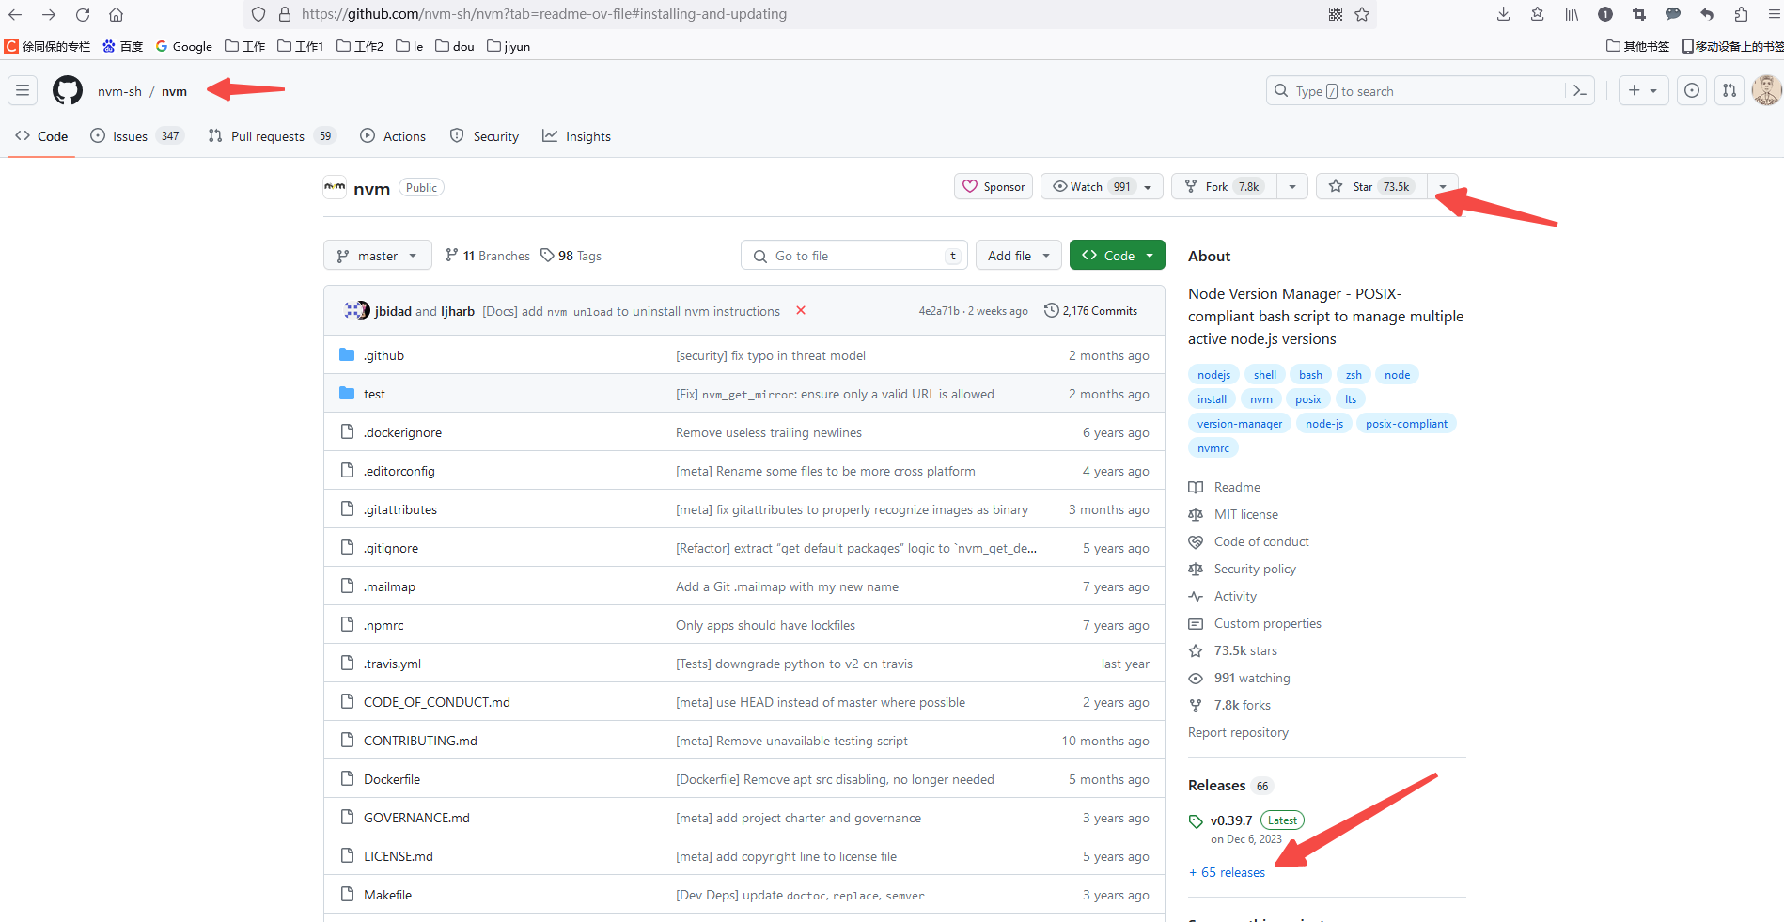The width and height of the screenshot is (1784, 922).
Task: Expand the Add file dropdown
Action: 1019,256
